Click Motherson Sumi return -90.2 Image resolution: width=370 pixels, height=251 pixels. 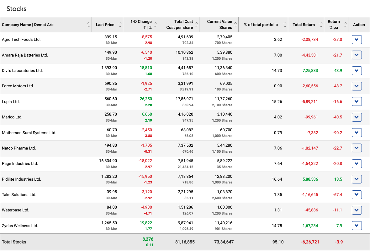(337, 133)
